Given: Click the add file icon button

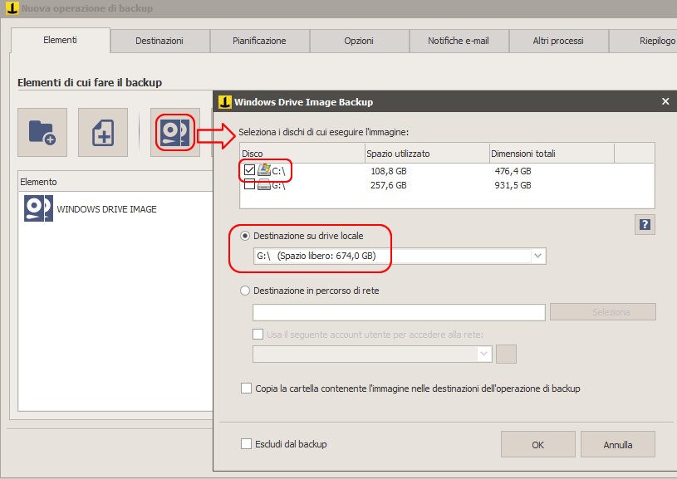Looking at the screenshot, I should 103,132.
